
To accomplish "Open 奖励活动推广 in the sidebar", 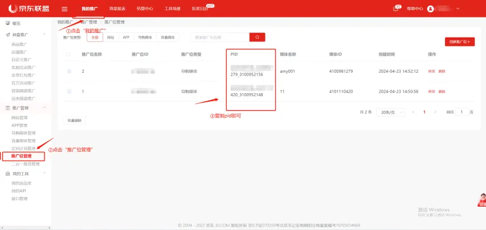I will (23, 68).
